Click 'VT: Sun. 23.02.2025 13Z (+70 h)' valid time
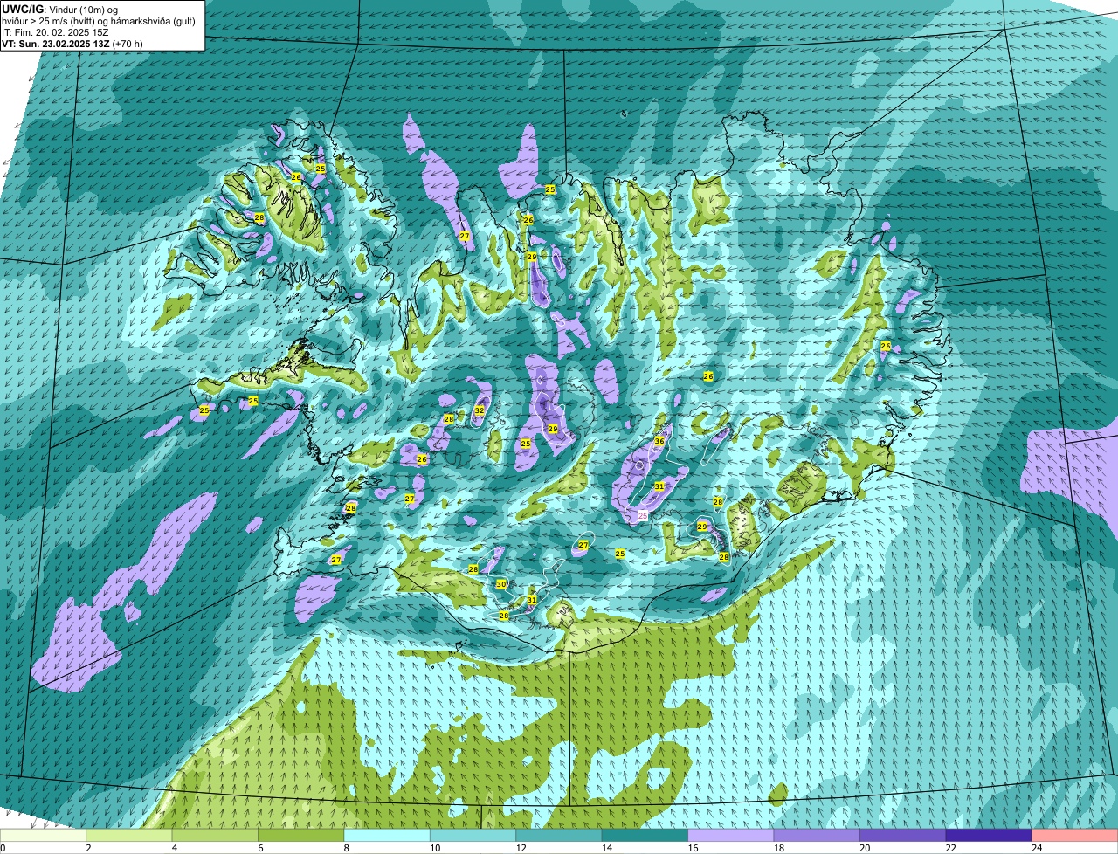The height and width of the screenshot is (854, 1118). tap(72, 44)
